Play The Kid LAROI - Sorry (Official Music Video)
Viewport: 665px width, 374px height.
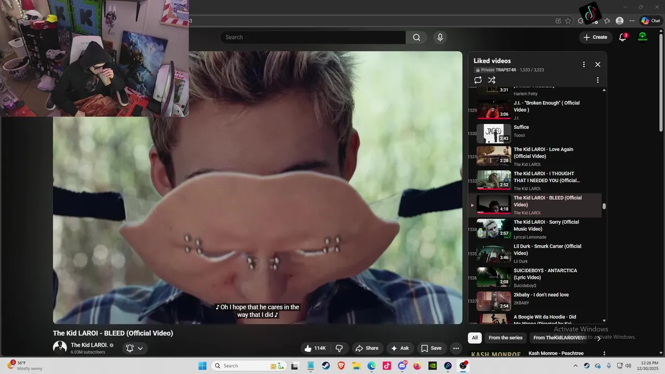click(535, 229)
